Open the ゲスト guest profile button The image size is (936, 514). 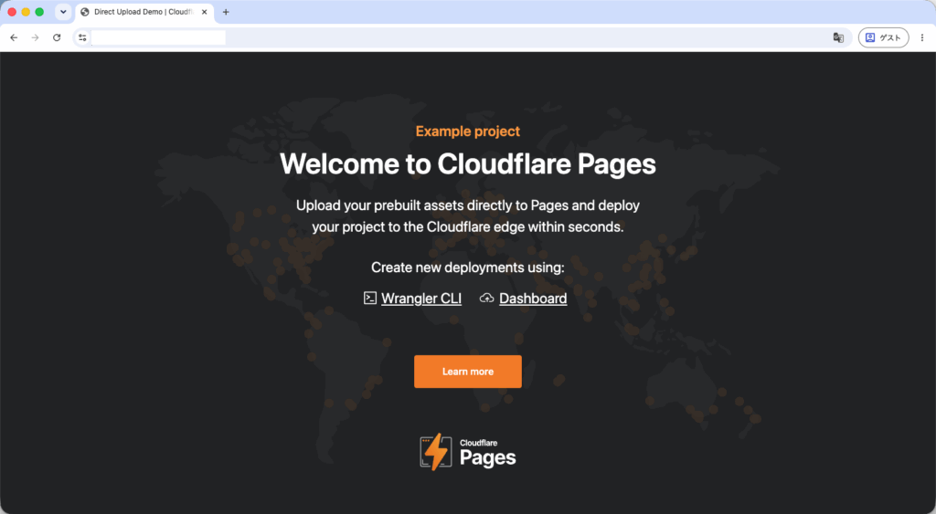pyautogui.click(x=884, y=37)
